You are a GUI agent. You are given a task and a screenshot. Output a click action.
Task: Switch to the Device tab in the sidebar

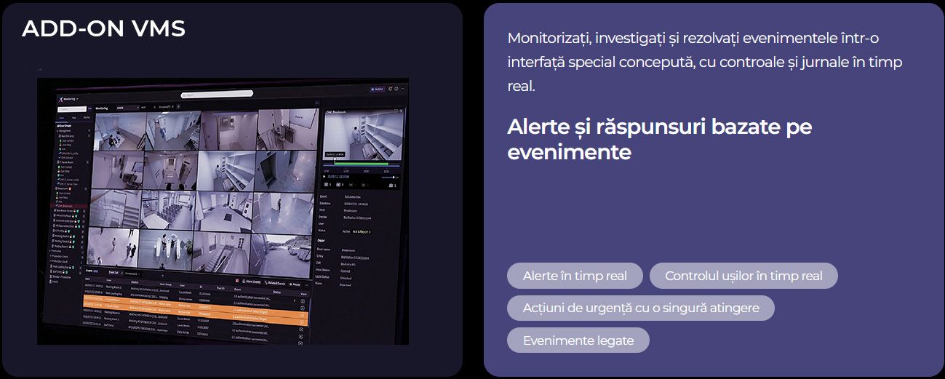86,117
